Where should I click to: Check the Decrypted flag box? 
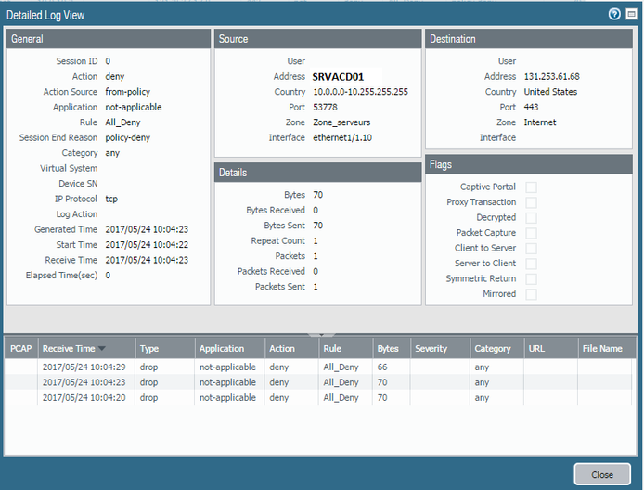coord(532,217)
